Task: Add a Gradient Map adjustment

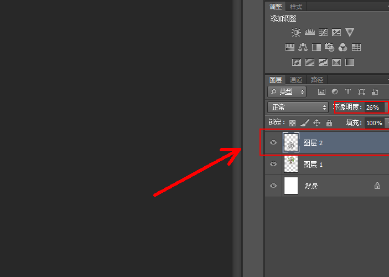Action: 350,62
